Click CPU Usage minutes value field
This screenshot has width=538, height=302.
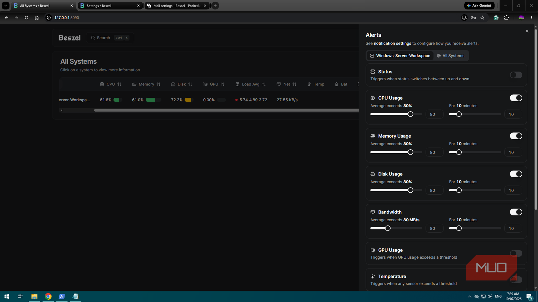pyautogui.click(x=513, y=114)
